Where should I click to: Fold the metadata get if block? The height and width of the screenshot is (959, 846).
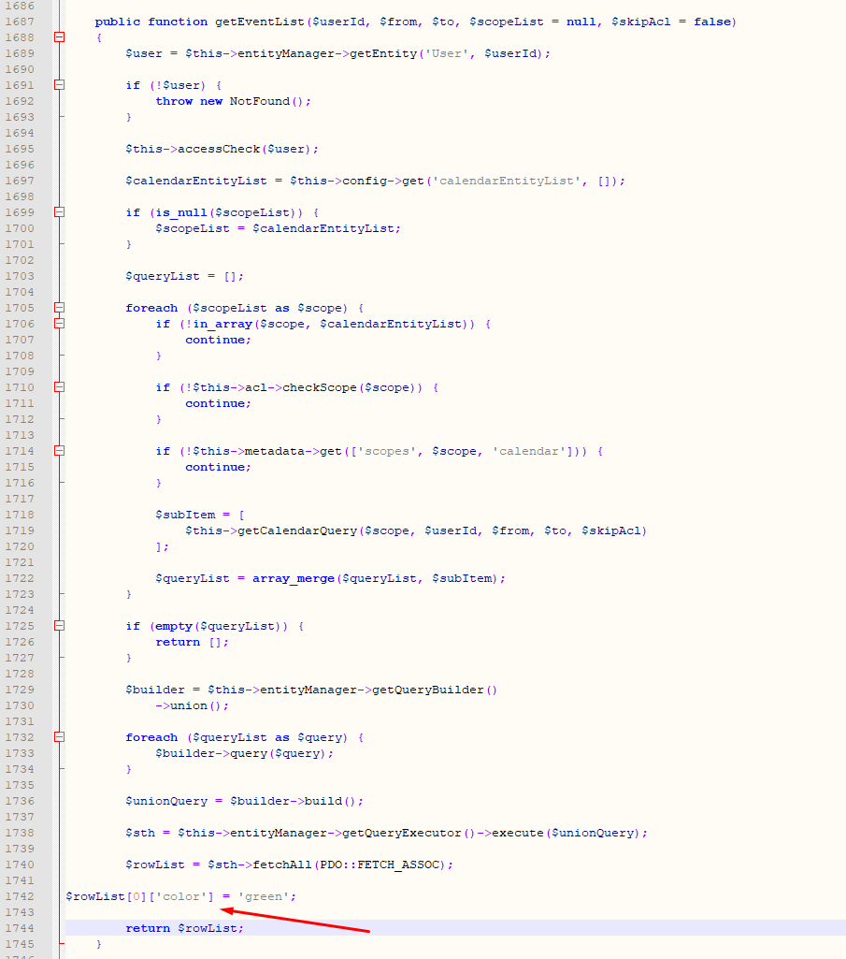(x=60, y=451)
